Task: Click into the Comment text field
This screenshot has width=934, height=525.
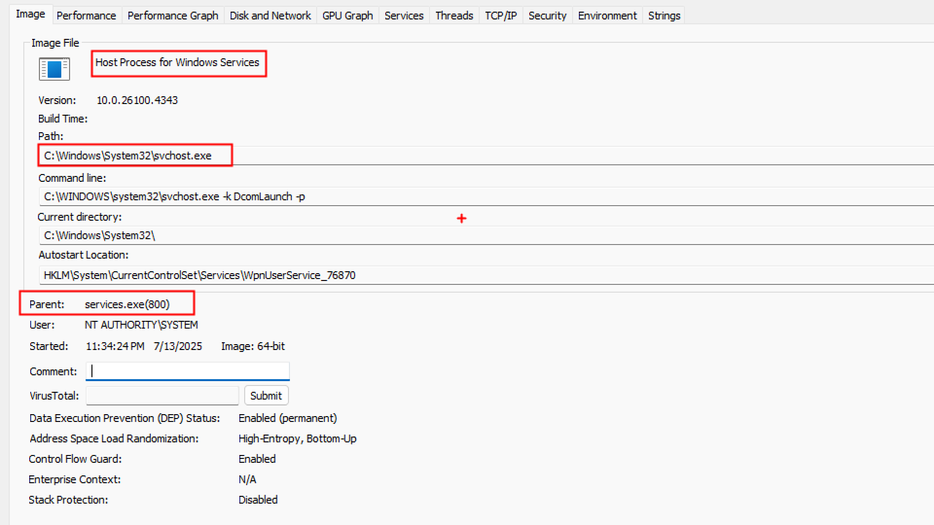Action: tap(187, 371)
